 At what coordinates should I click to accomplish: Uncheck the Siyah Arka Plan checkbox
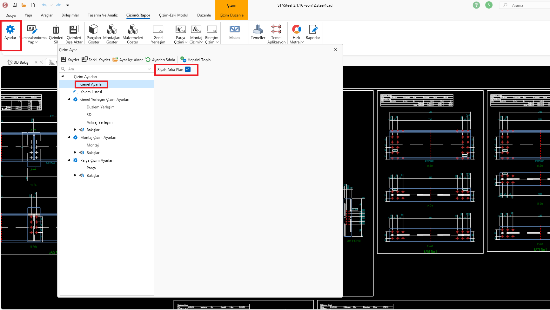coord(188,70)
